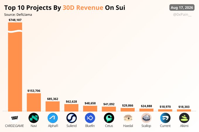Select the Scallop revenue bar

(146, 110)
